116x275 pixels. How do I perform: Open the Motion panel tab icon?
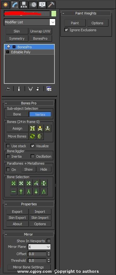33,5
